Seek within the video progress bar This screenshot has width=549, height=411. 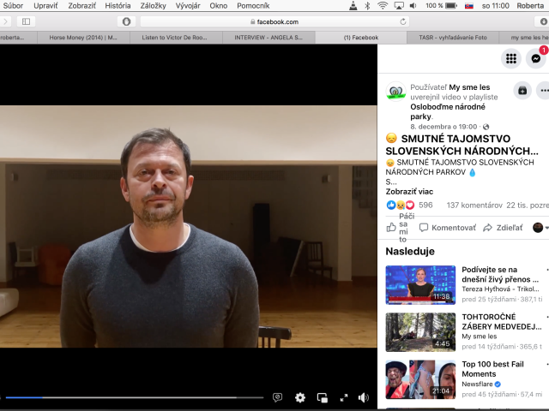[x=135, y=397]
